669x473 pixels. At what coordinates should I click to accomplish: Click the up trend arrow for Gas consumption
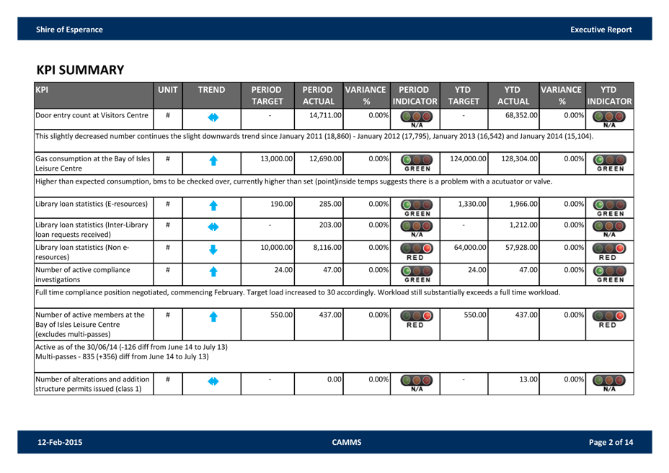212,160
